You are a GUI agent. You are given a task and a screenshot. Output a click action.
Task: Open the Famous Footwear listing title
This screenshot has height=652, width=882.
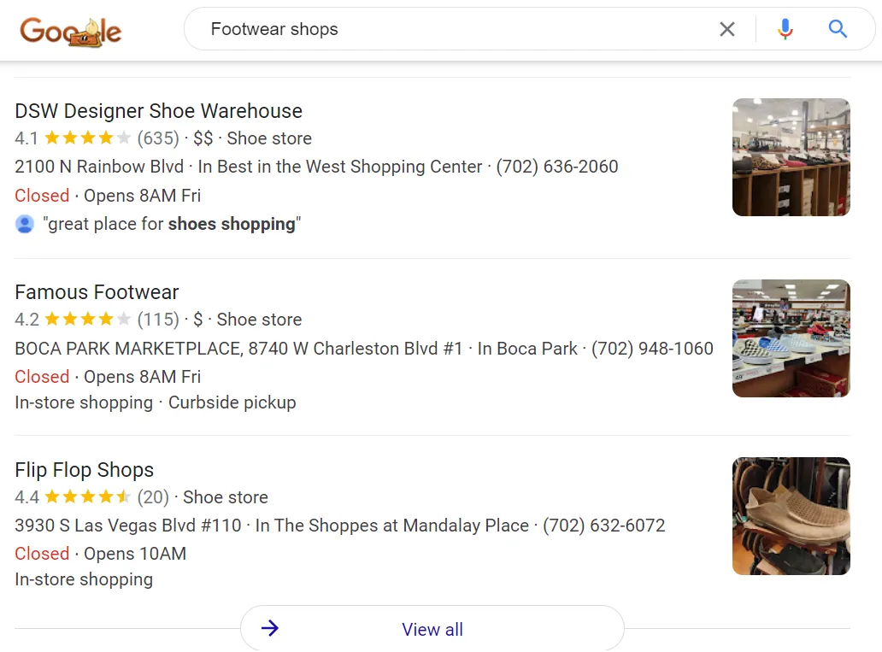point(97,292)
